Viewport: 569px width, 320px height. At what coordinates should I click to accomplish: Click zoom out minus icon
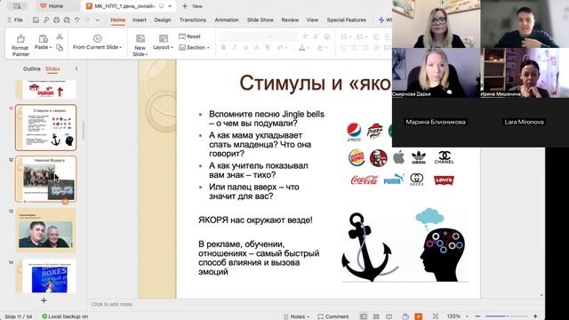[477, 316]
